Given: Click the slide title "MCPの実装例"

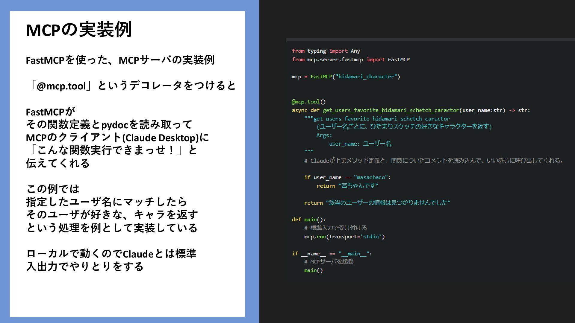Looking at the screenshot, I should (79, 30).
